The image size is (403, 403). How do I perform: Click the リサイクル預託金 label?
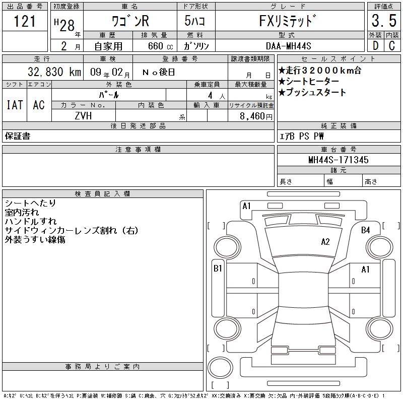click(x=251, y=105)
